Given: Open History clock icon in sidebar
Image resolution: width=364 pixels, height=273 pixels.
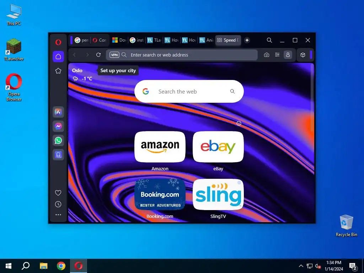Looking at the screenshot, I should [58, 204].
